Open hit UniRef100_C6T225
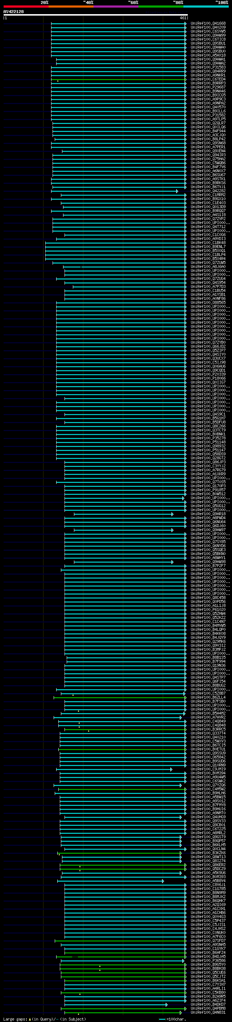The image size is (232, 1022). click(208, 829)
